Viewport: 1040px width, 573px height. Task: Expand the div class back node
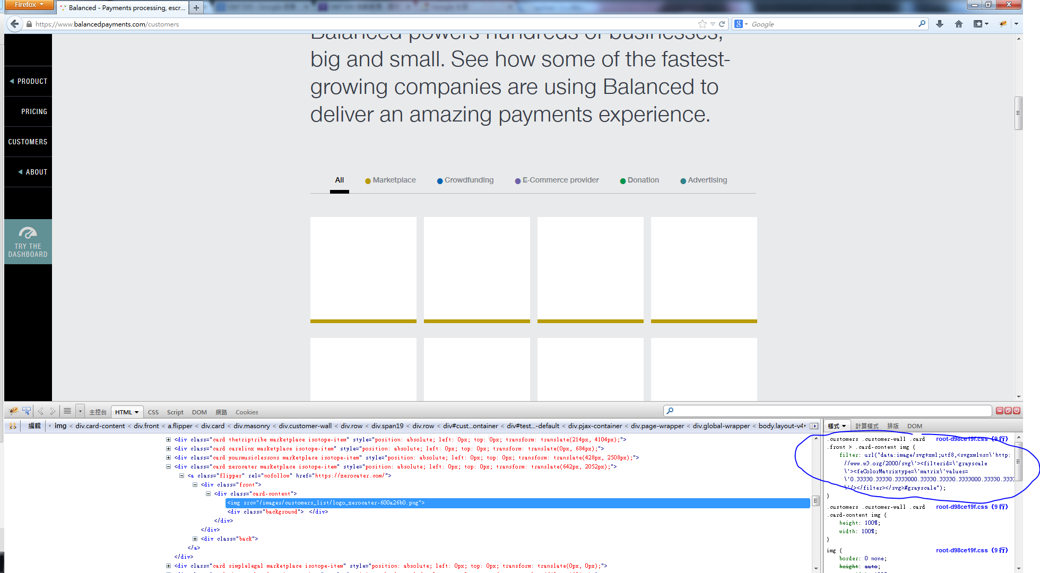(x=195, y=539)
